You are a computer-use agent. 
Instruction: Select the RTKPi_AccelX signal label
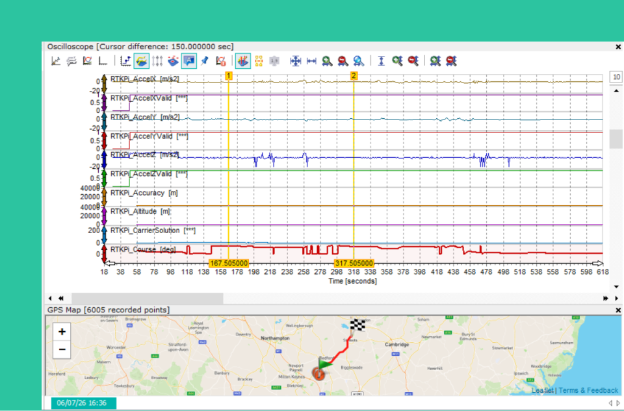point(145,79)
